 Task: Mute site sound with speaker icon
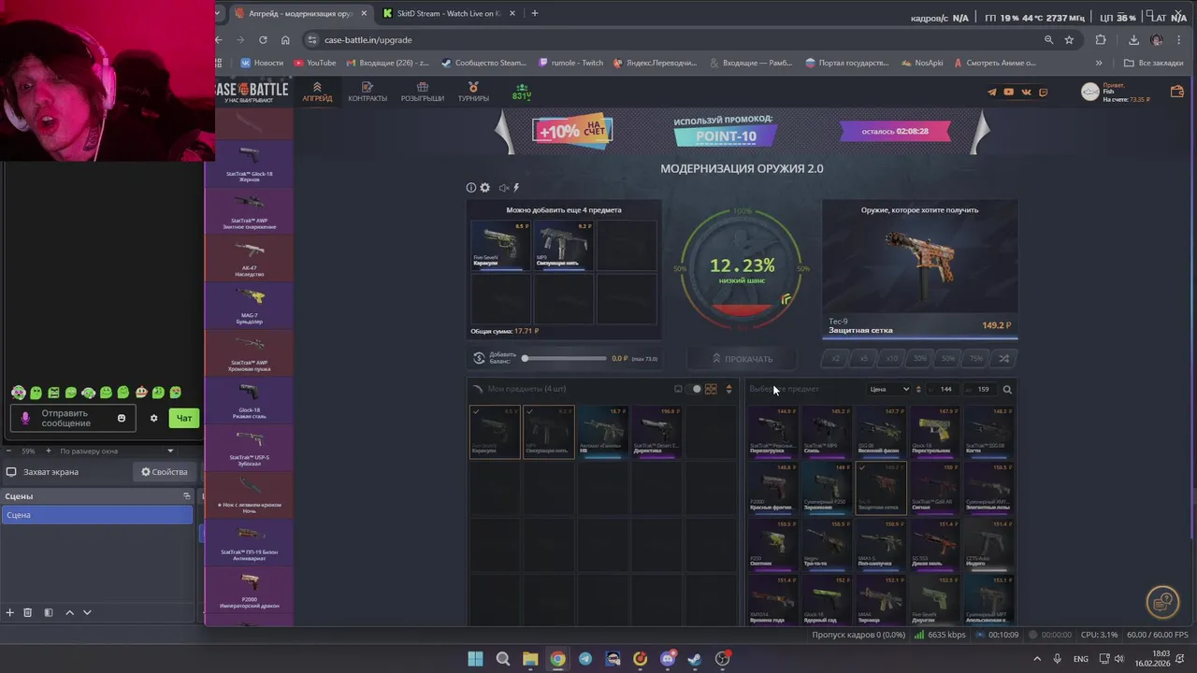tap(503, 188)
